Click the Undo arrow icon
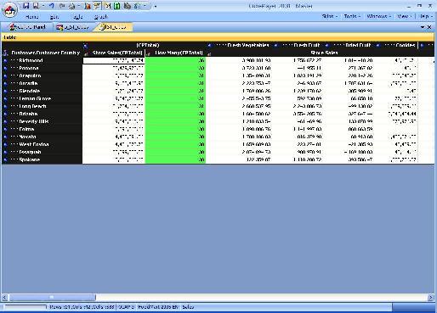The width and height of the screenshot is (437, 313). [x=52, y=6]
